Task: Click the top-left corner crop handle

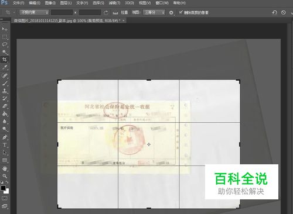Action: coord(59,81)
